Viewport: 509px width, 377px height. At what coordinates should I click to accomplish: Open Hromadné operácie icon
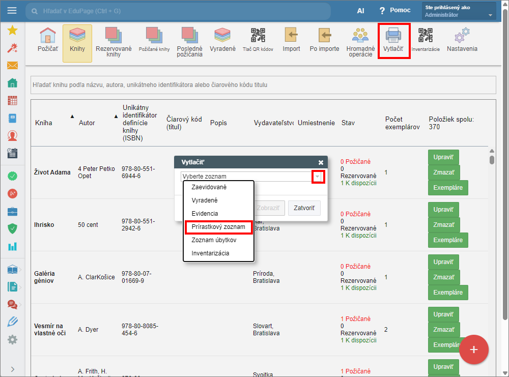coord(360,40)
